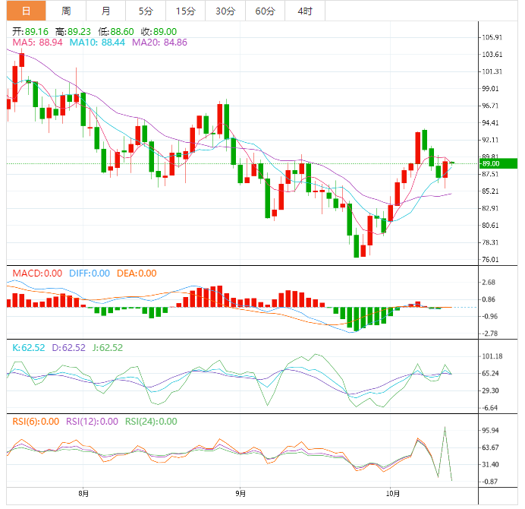The image size is (525, 509).
Task: Click the 10月 date axis marker
Action: [x=393, y=494]
